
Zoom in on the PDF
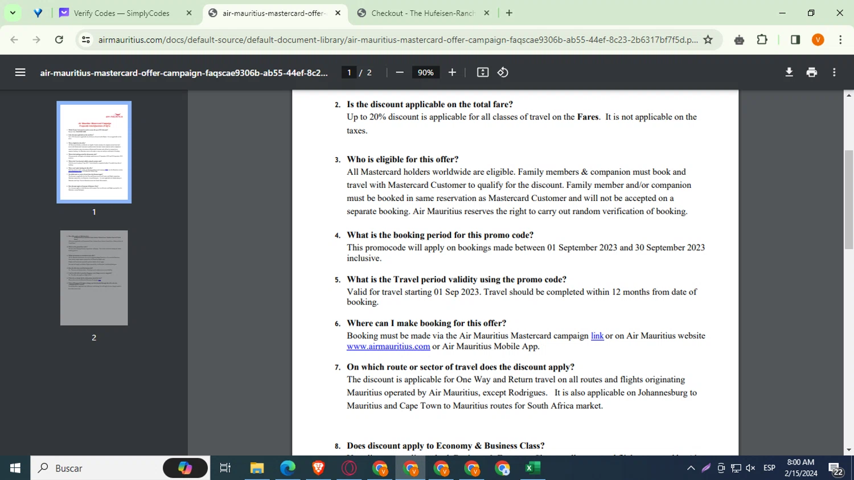click(452, 72)
